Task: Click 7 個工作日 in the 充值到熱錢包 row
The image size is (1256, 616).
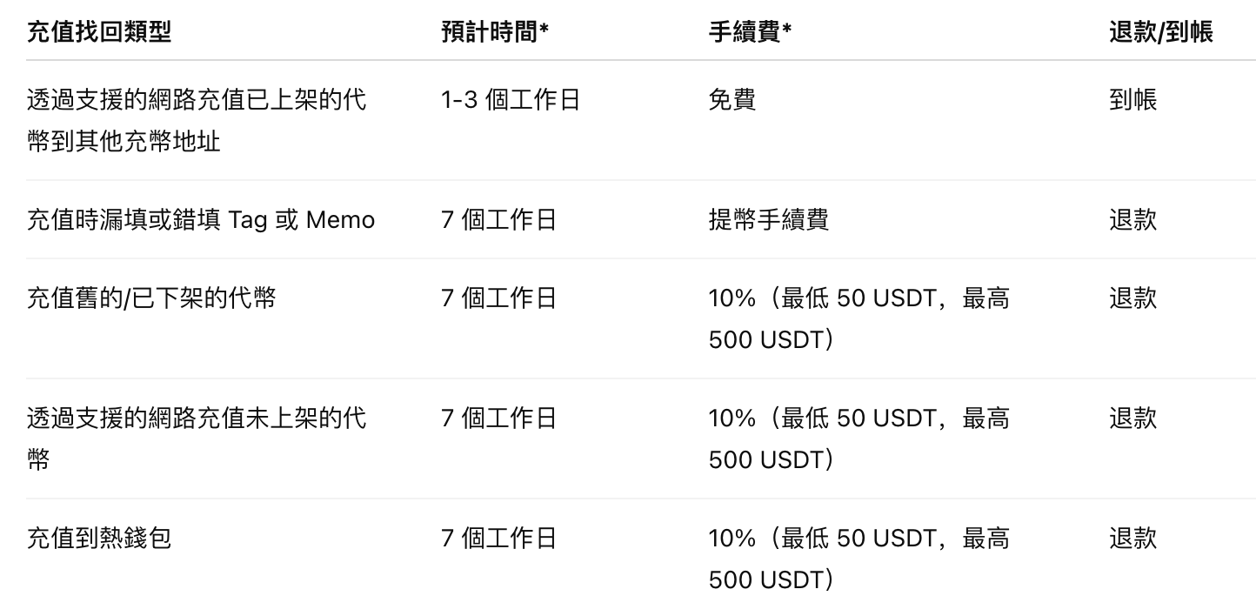Action: pyautogui.click(x=498, y=539)
